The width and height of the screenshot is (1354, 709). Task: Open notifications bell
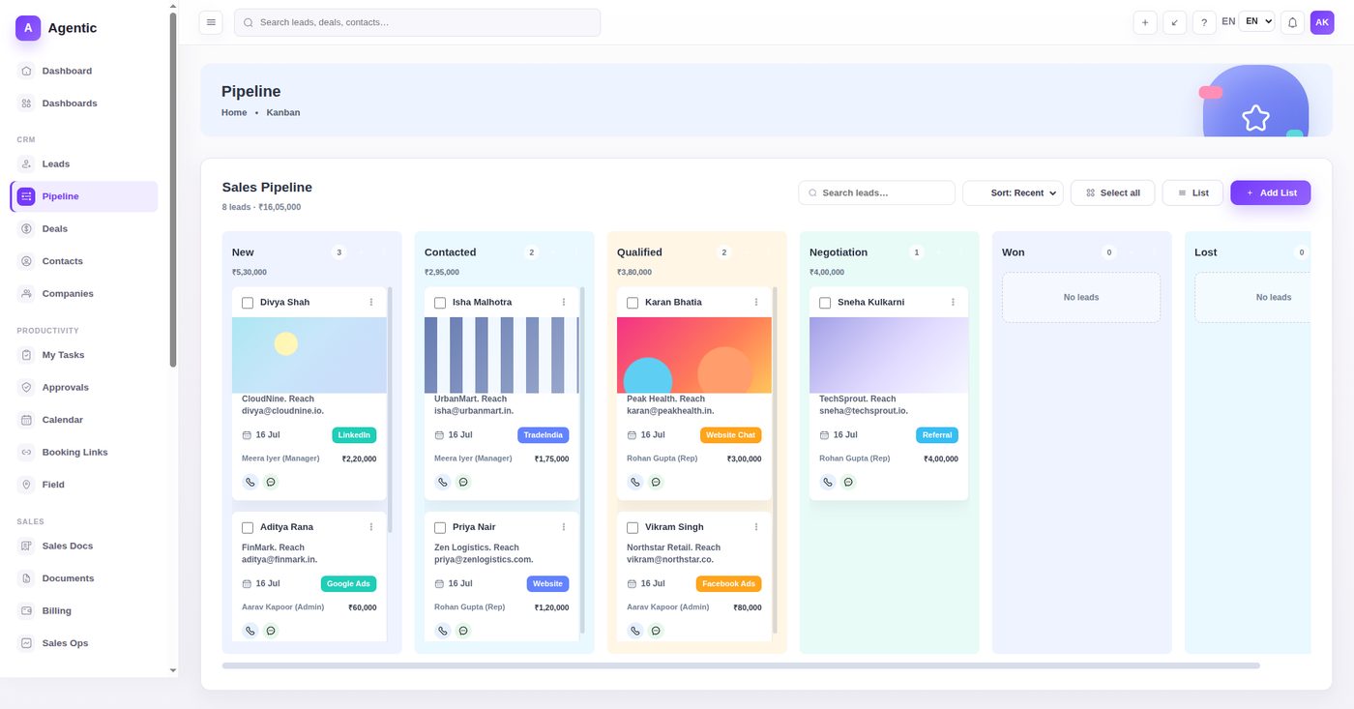1292,22
